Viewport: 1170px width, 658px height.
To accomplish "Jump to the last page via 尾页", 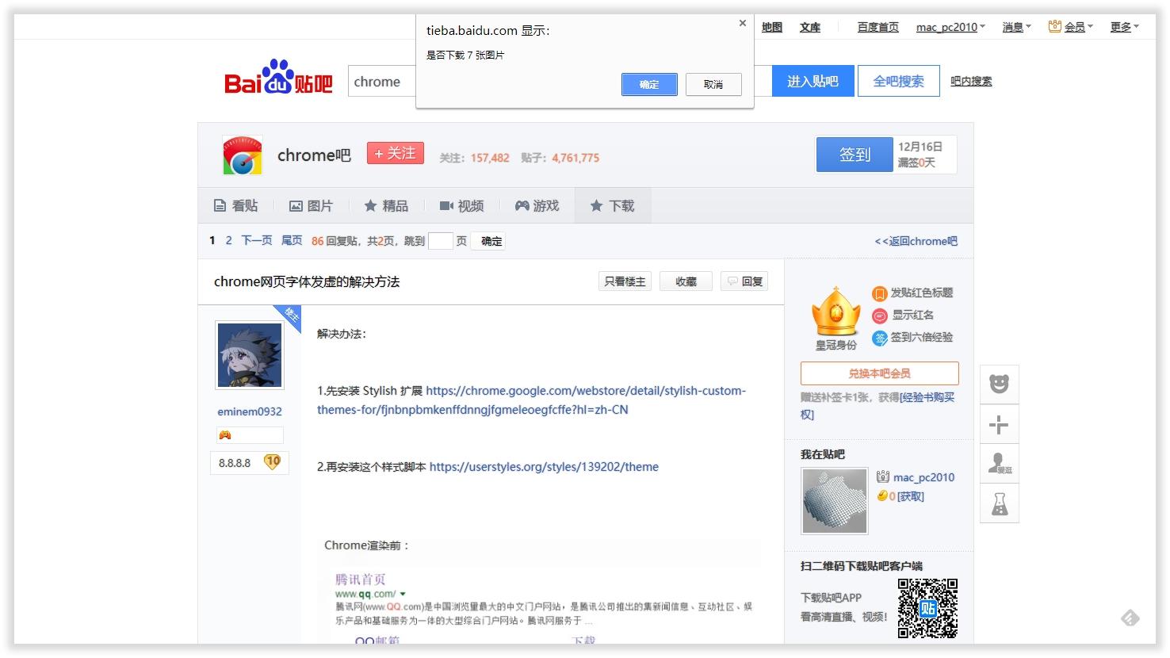I will [x=292, y=240].
